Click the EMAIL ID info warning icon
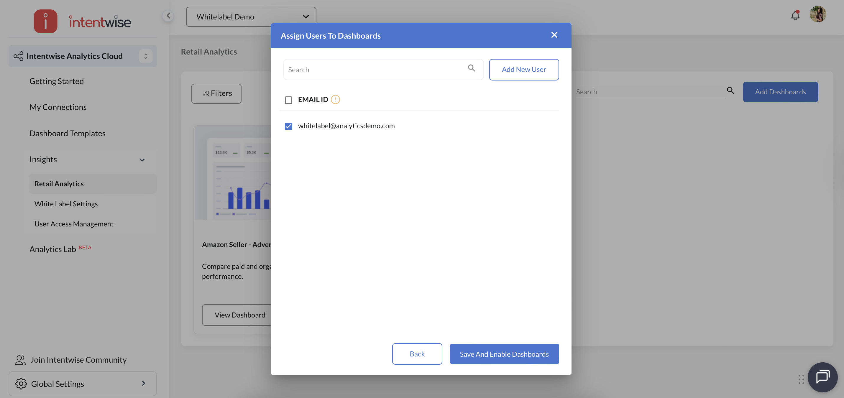Viewport: 844px width, 398px height. 335,99
